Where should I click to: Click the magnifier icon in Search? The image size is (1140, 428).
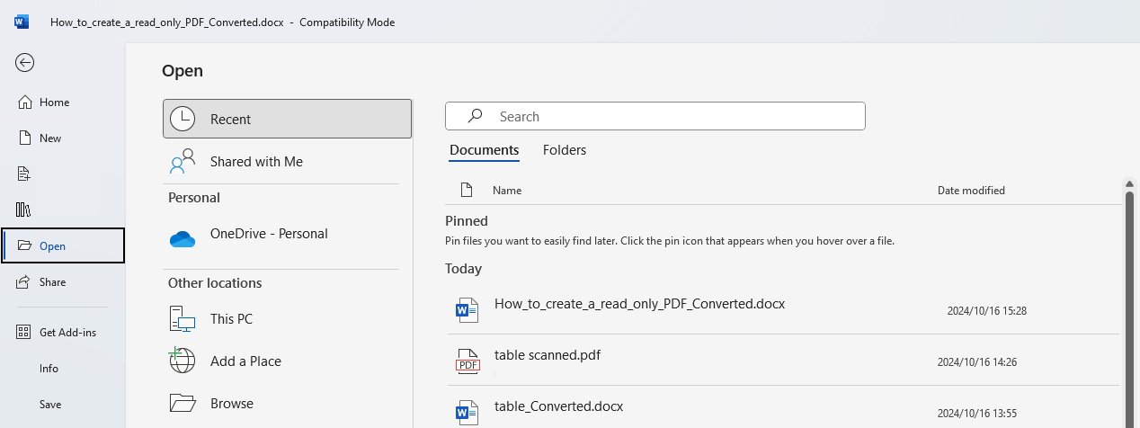coord(475,116)
